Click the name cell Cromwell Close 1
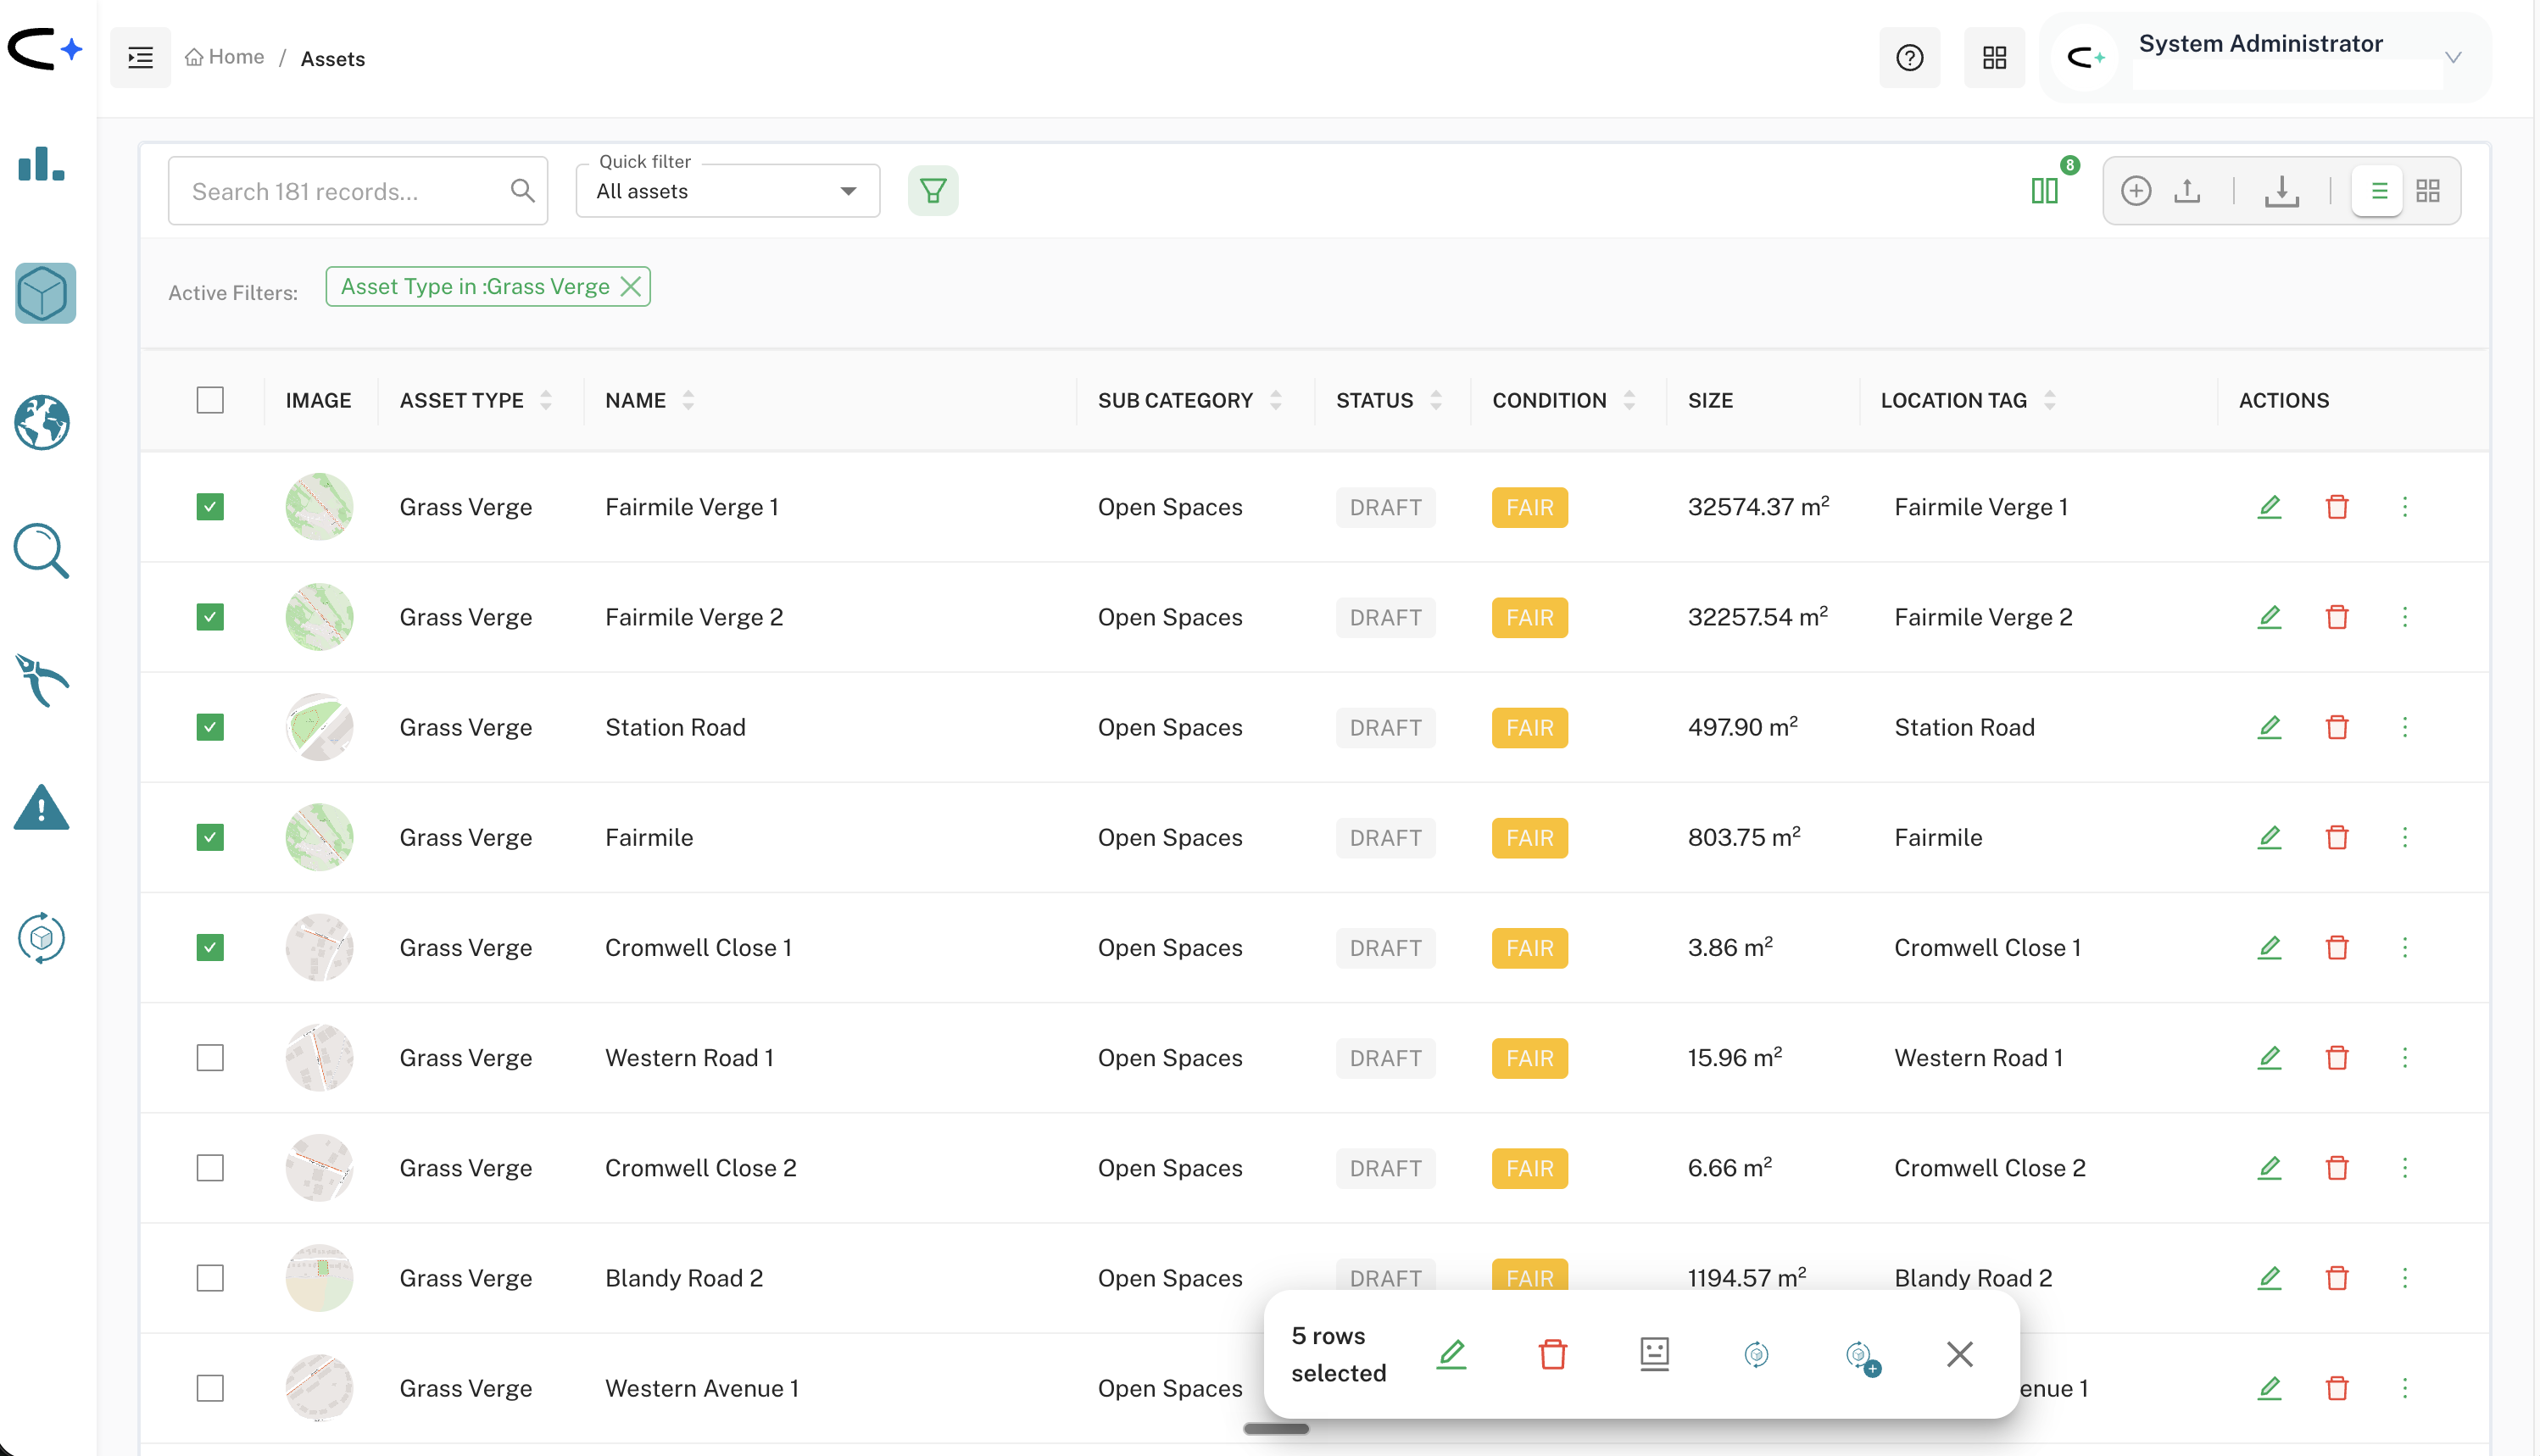Viewport: 2540px width, 1456px height. click(x=699, y=947)
